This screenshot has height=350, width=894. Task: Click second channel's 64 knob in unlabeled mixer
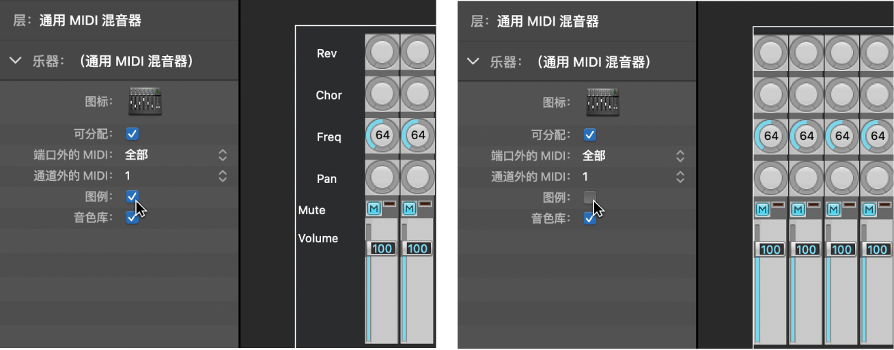pyautogui.click(x=807, y=136)
